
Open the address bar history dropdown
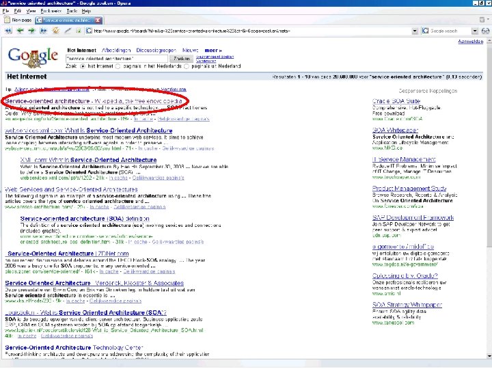[x=415, y=31]
